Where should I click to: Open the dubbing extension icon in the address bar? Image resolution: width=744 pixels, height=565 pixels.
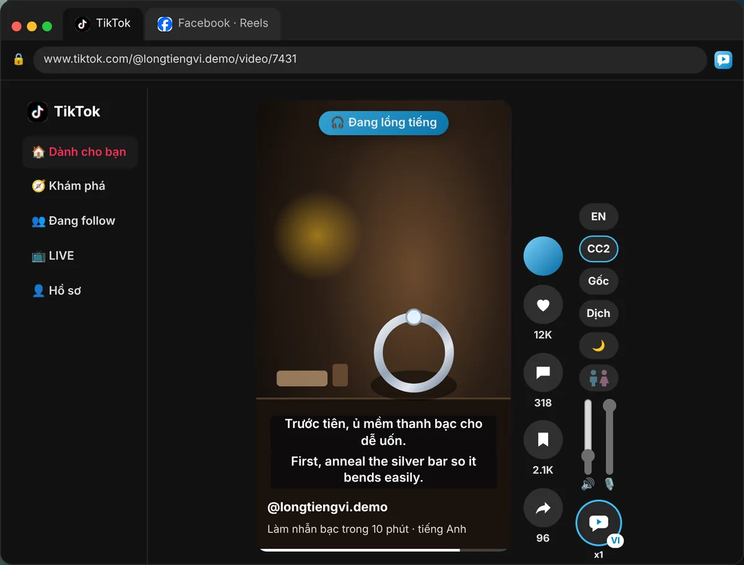pyautogui.click(x=723, y=59)
